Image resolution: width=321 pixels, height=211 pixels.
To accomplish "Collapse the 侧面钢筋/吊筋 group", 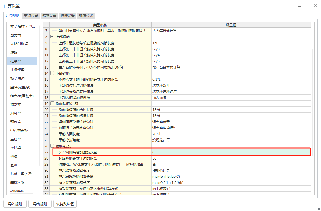I will [52, 103].
